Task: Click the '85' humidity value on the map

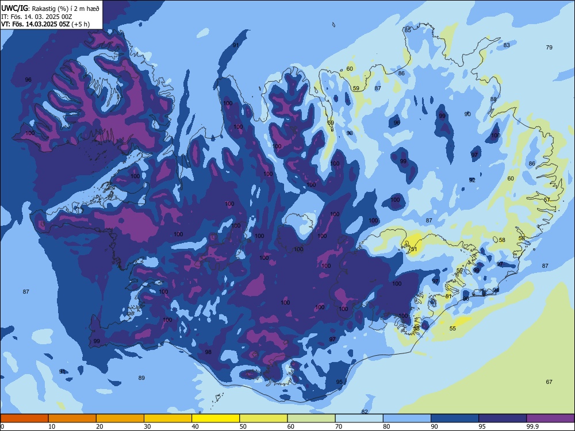Action: coord(408,30)
